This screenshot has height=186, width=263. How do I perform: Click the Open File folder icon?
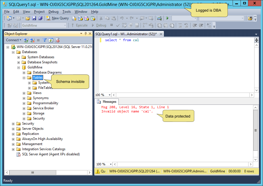(x=28, y=18)
